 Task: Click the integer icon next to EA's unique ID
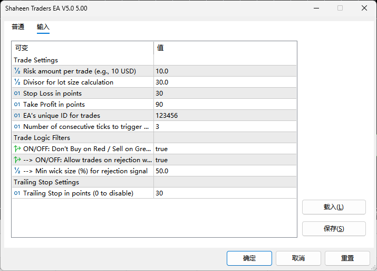[x=17, y=116]
